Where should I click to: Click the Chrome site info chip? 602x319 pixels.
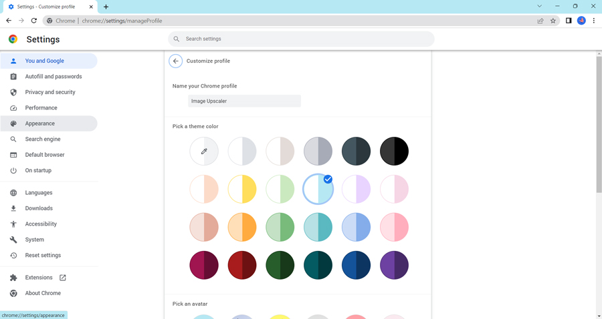click(x=61, y=21)
